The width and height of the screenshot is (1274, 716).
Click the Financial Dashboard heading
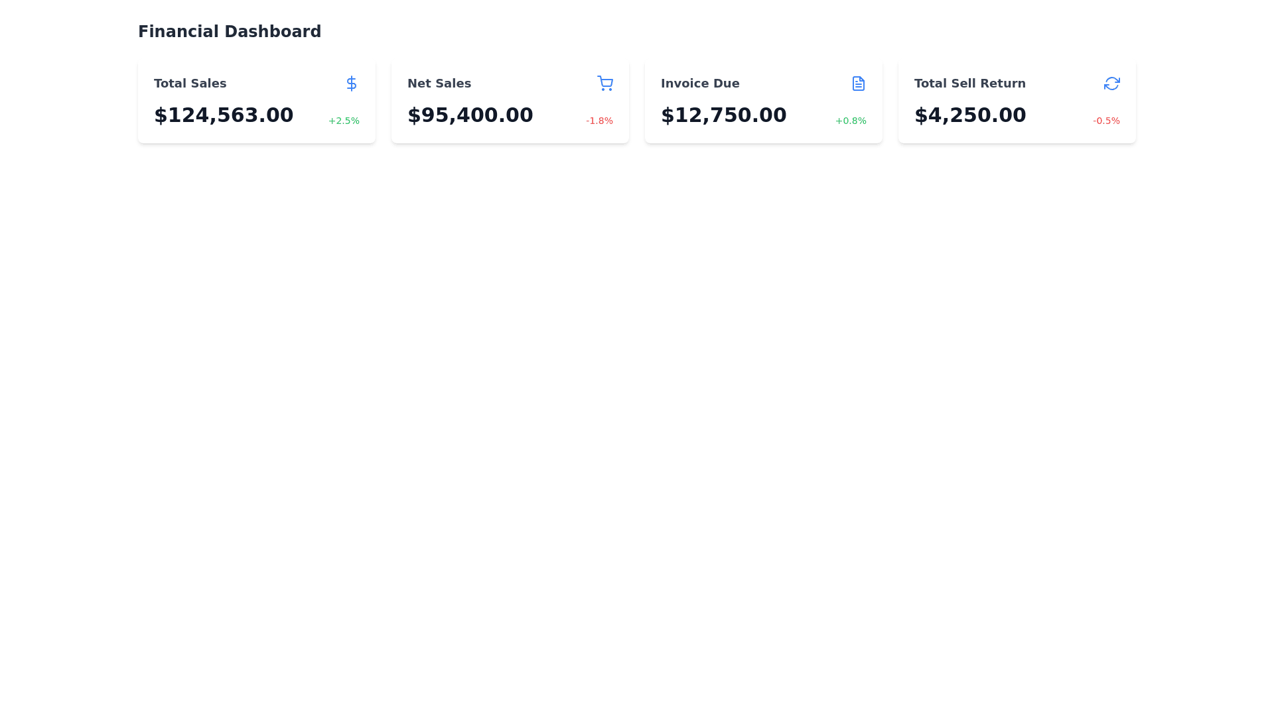click(230, 32)
